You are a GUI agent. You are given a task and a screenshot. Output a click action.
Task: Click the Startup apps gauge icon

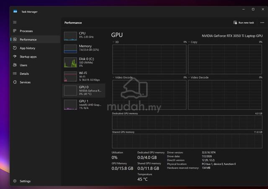[x=15, y=56]
